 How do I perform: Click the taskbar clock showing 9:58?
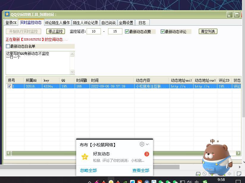point(221,179)
